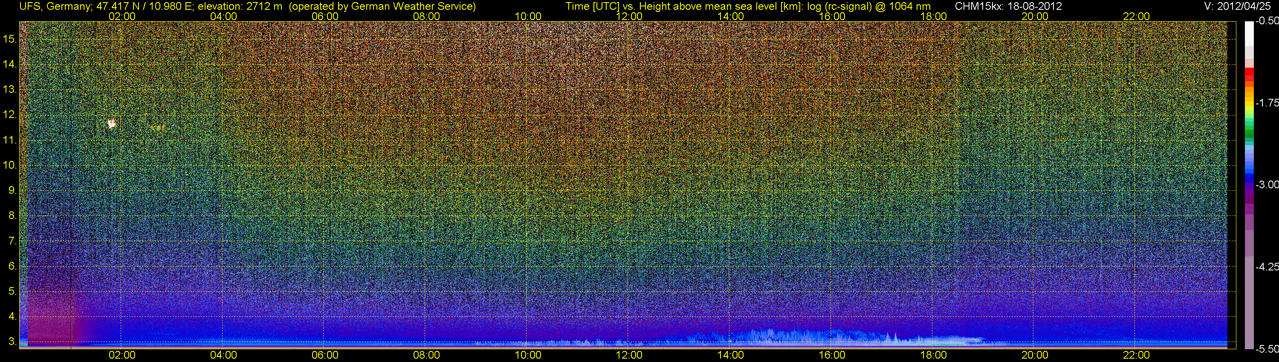Screen dimensions: 1279x362
Task: Click the "20:00" label on the top time axis
Action: coord(1035,16)
